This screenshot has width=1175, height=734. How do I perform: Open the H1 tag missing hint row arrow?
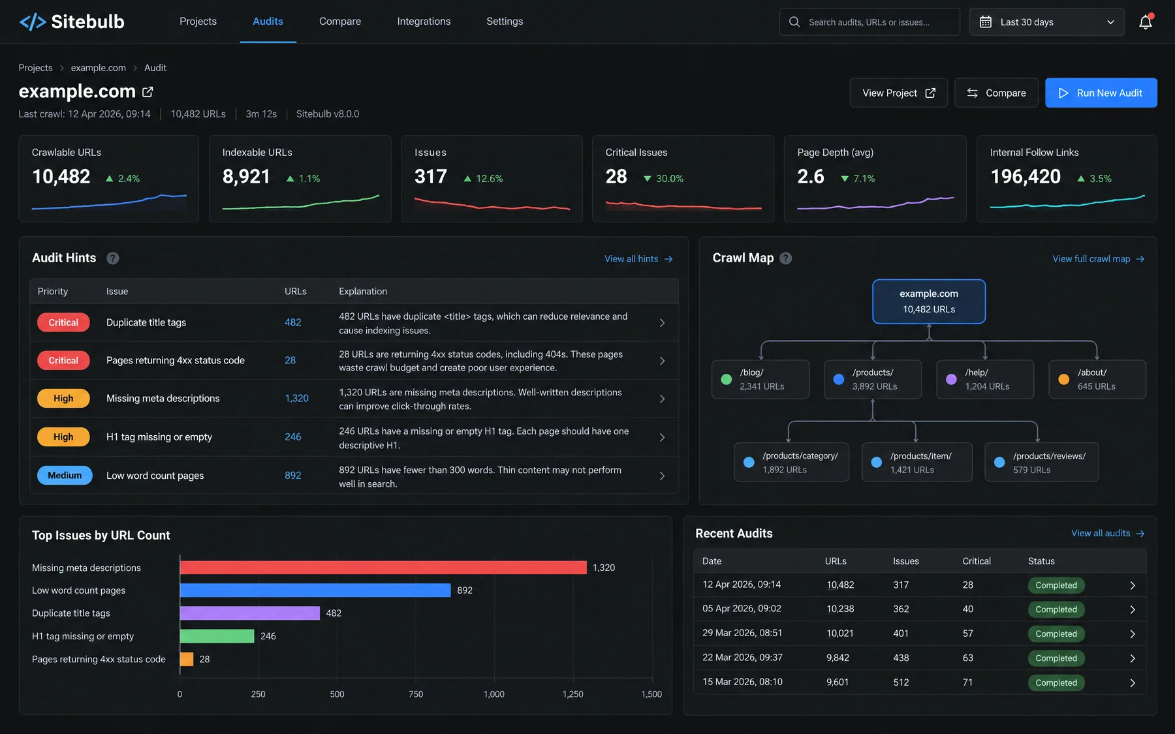[662, 437]
